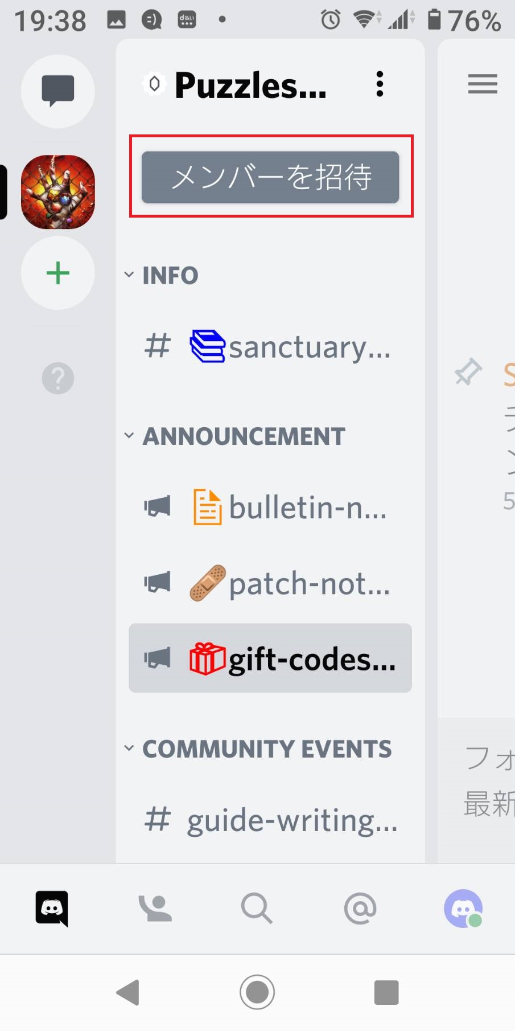The width and height of the screenshot is (515, 1031).
Task: Switch to the Discord home tab
Action: tap(52, 909)
